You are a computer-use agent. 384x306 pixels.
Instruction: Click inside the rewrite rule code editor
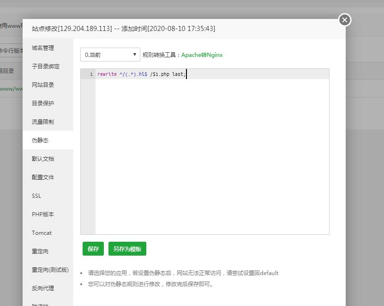tap(212, 153)
